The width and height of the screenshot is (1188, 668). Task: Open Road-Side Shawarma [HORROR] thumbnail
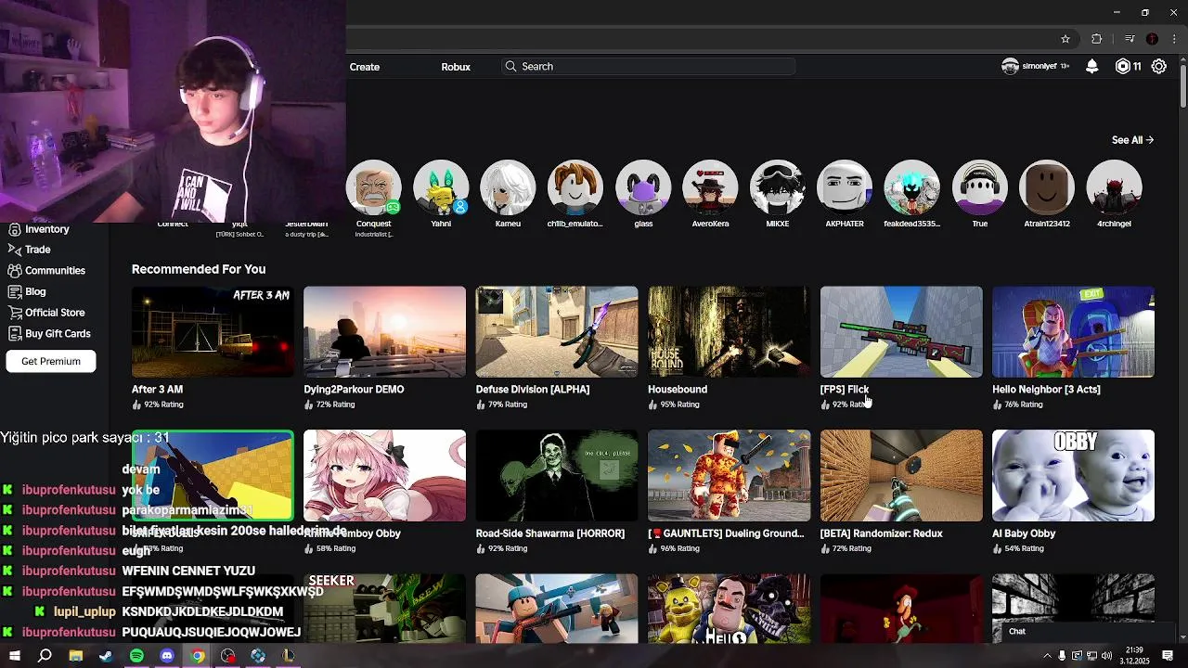pos(557,475)
